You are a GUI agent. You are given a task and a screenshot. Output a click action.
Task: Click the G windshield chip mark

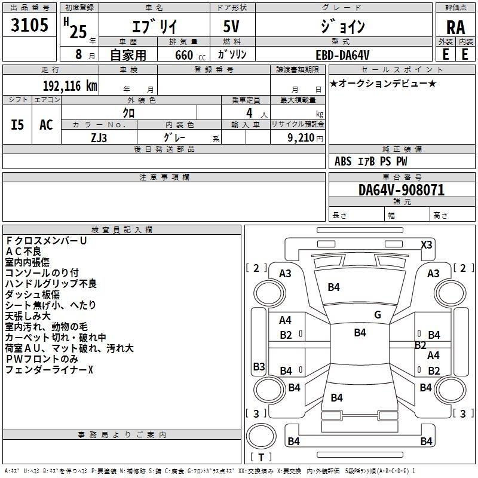tap(378, 315)
